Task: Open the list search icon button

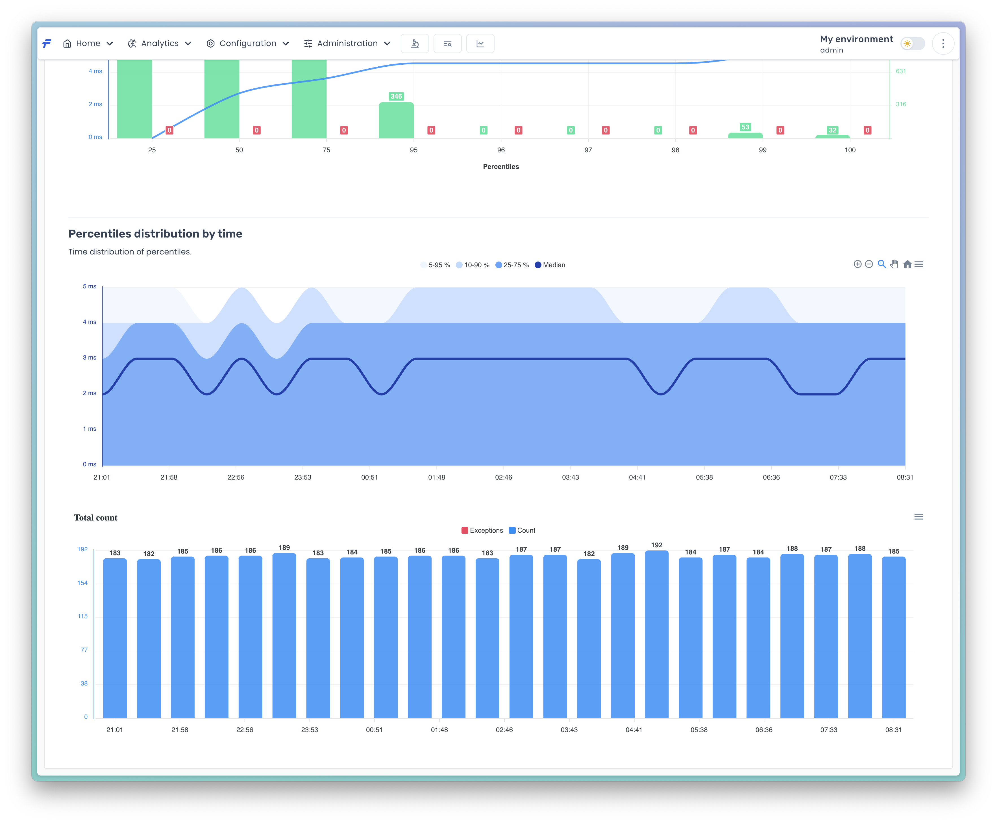Action: (x=448, y=43)
